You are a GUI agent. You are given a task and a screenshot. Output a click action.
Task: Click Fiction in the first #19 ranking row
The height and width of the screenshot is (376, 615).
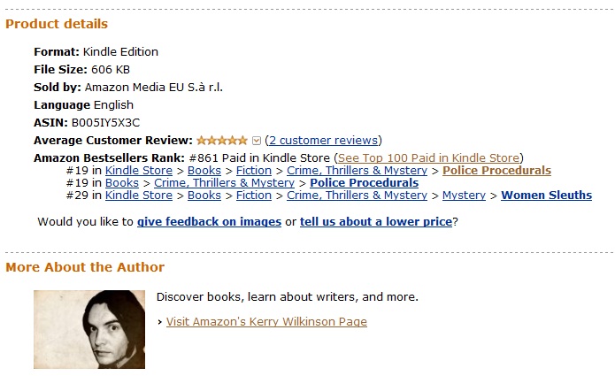coord(254,170)
